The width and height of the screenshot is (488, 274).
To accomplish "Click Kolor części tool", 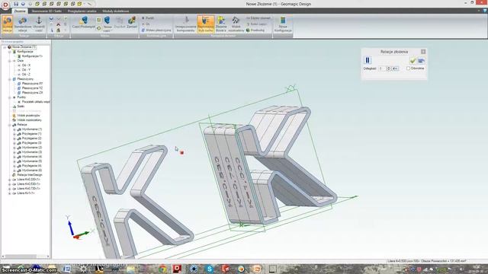I will pos(257,24).
